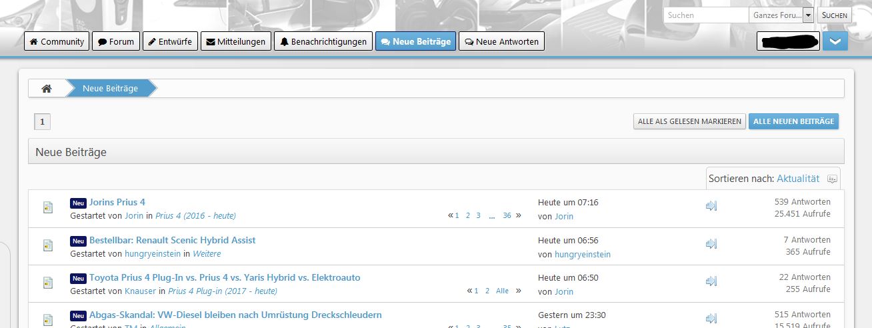Open the Benachrichtigungen tab
The width and height of the screenshot is (872, 328).
tap(323, 41)
